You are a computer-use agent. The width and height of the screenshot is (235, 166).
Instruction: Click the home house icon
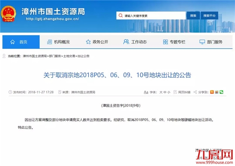12,42
